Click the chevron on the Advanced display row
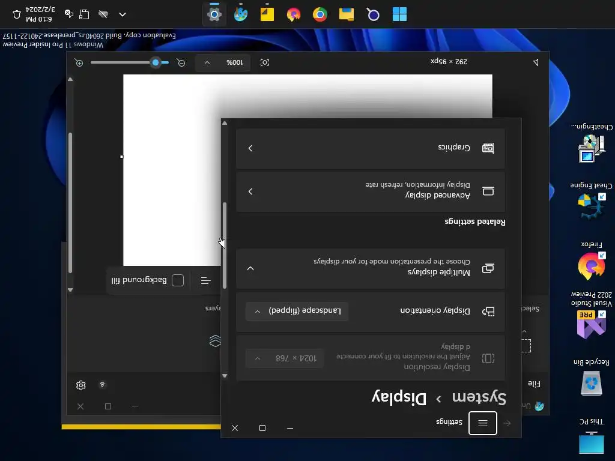Image resolution: width=615 pixels, height=461 pixels. pyautogui.click(x=250, y=191)
